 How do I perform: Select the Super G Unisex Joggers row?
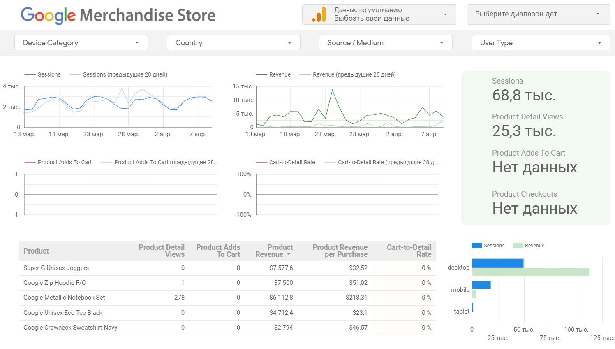56,268
